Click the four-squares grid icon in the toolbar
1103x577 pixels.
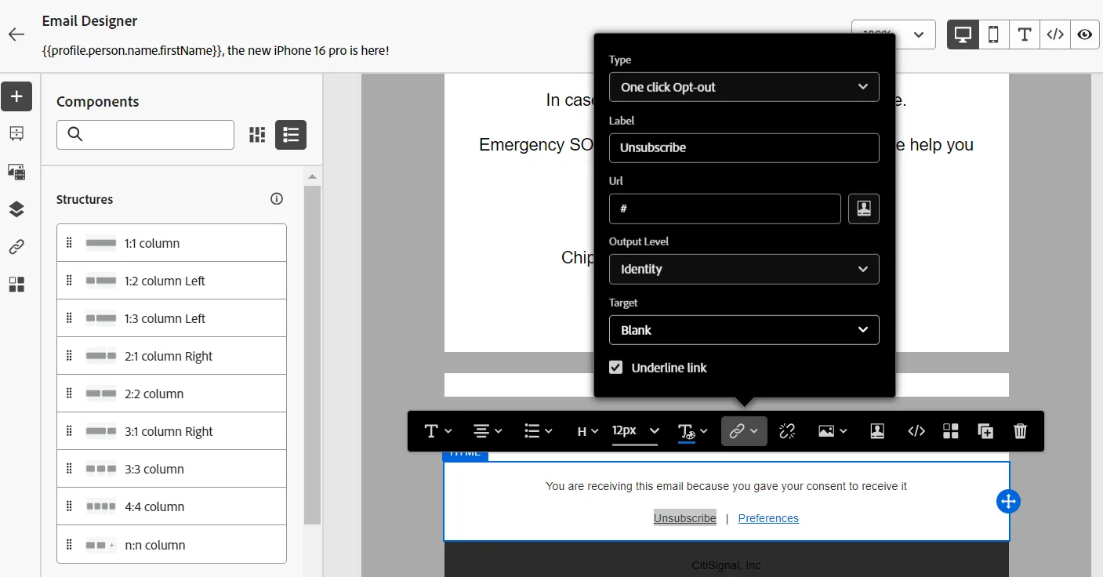pyautogui.click(x=951, y=431)
